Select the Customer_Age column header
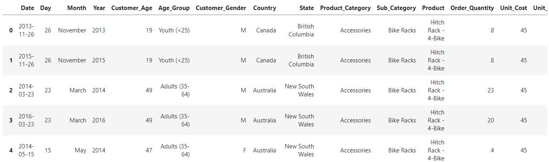Image resolution: width=549 pixels, height=162 pixels. click(x=132, y=8)
